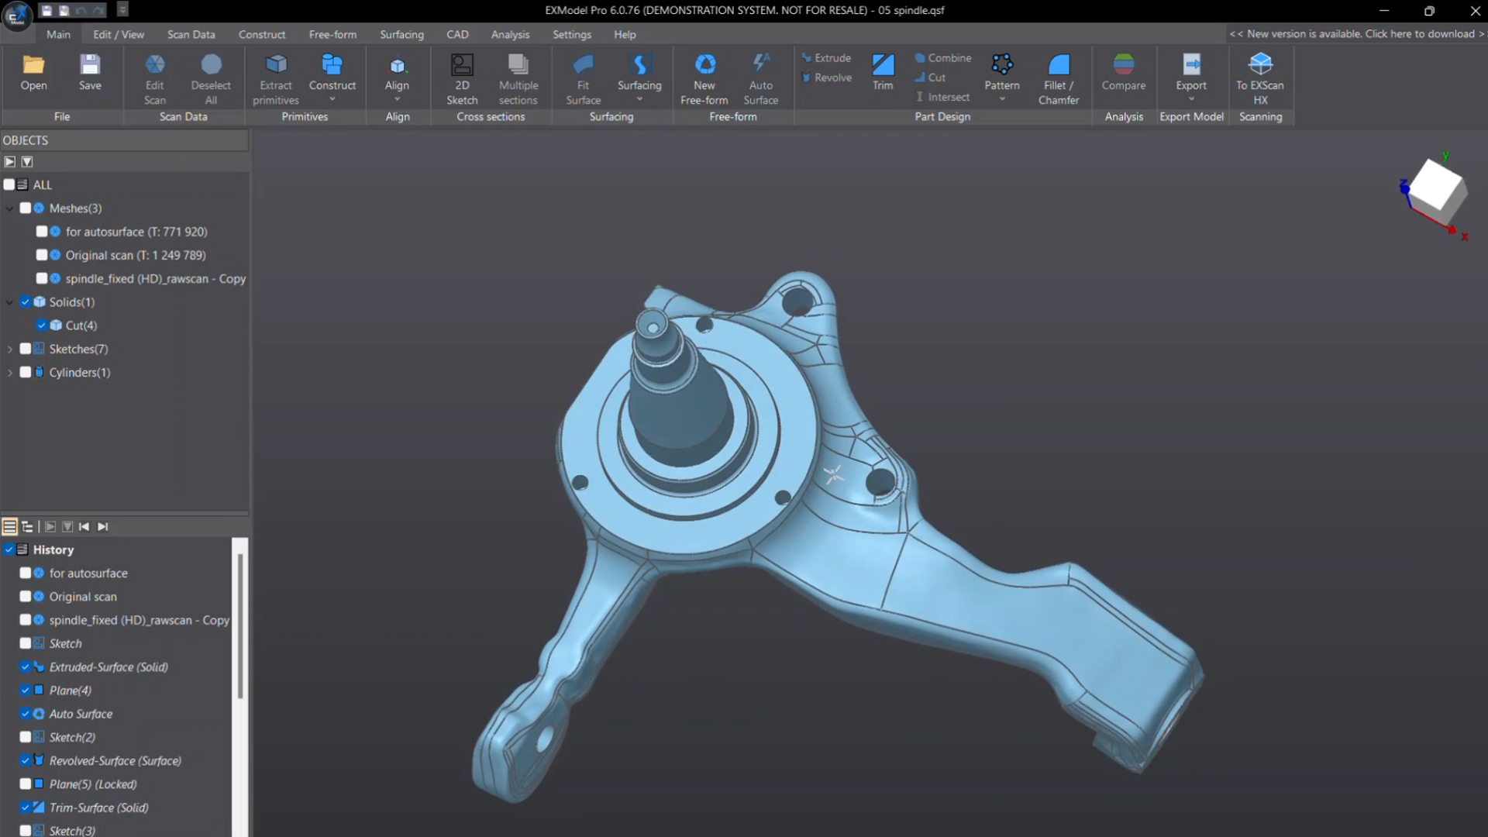The height and width of the screenshot is (837, 1488).
Task: Open the Compare analysis tool
Action: point(1123,65)
